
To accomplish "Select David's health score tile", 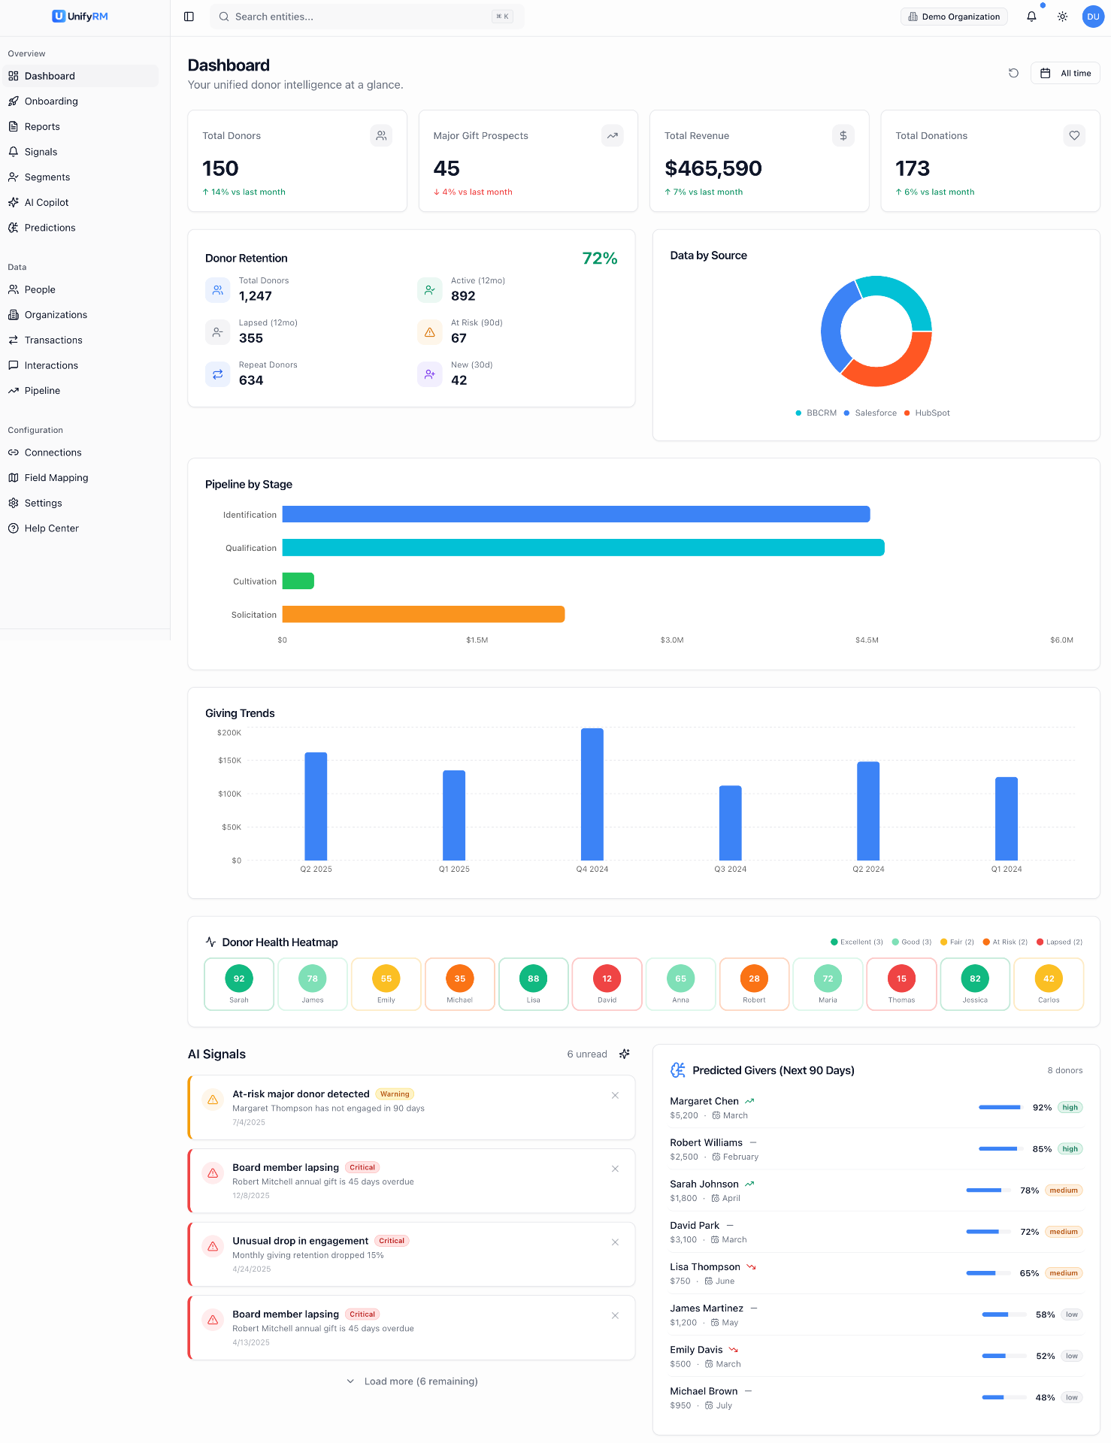I will (607, 984).
